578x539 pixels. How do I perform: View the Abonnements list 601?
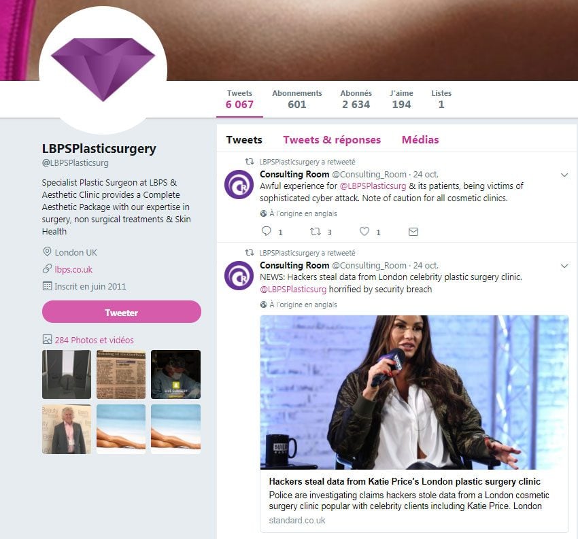point(297,99)
